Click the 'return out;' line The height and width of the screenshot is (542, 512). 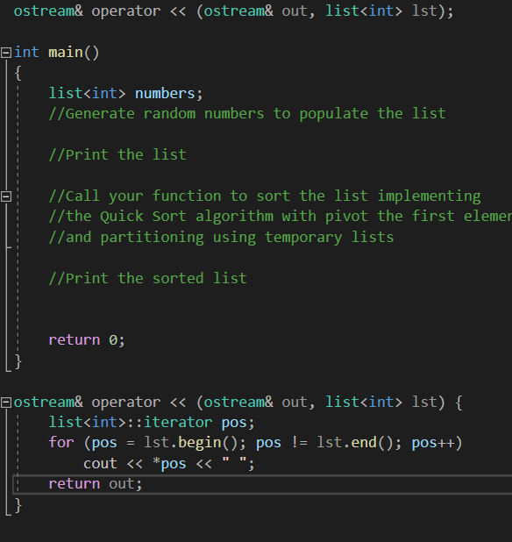click(96, 484)
